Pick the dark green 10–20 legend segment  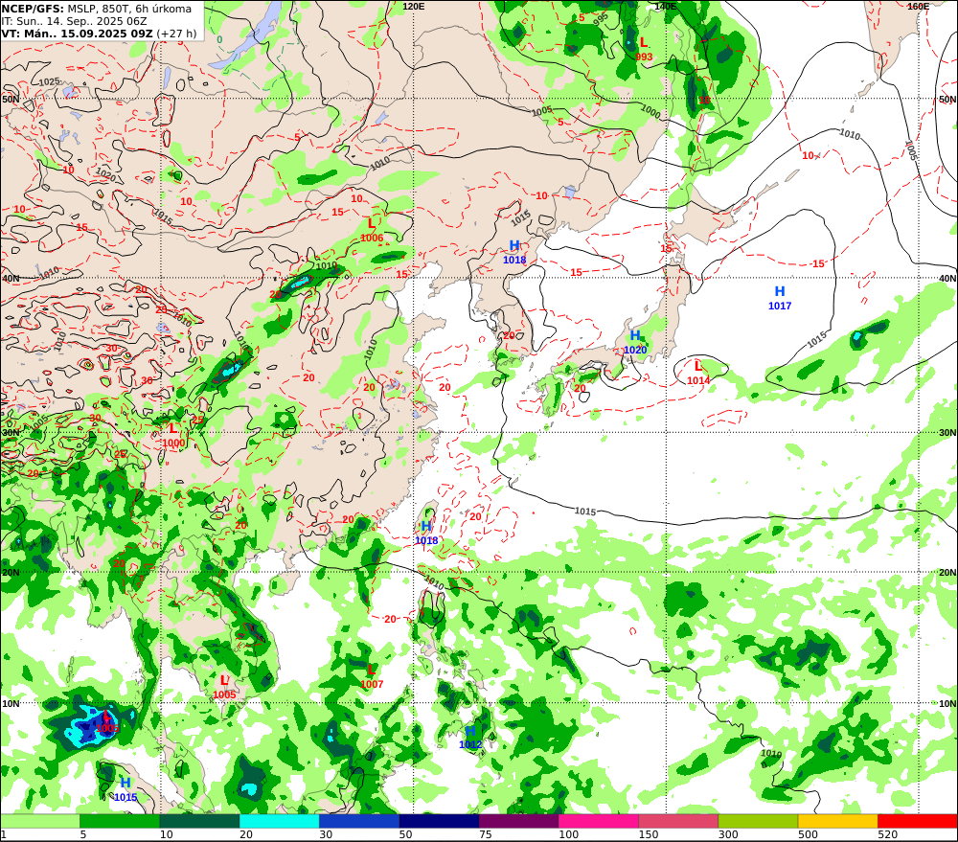199,821
